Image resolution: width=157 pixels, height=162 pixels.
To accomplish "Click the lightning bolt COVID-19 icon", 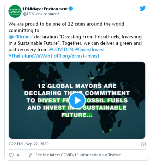I will pos(30,155).
